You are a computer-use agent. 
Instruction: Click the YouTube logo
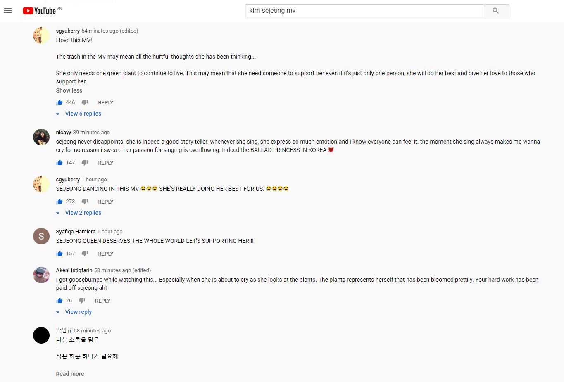[39, 11]
